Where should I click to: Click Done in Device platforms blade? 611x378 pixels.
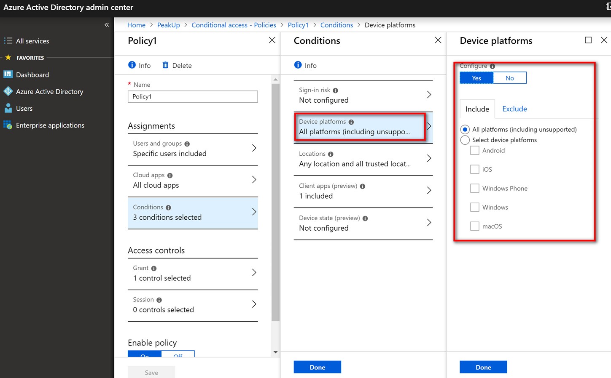pos(483,367)
